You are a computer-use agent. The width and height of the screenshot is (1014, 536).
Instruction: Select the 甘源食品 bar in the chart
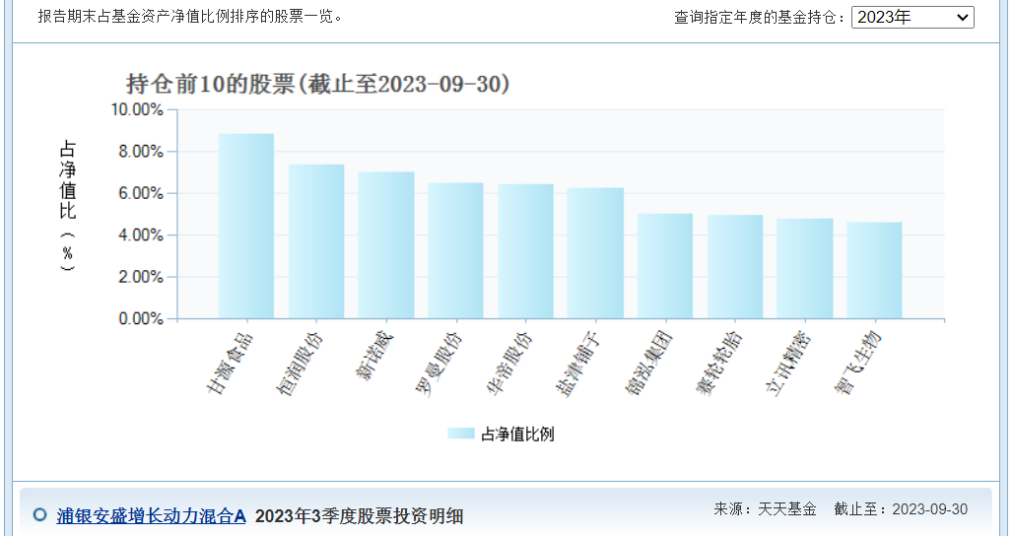tap(246, 227)
